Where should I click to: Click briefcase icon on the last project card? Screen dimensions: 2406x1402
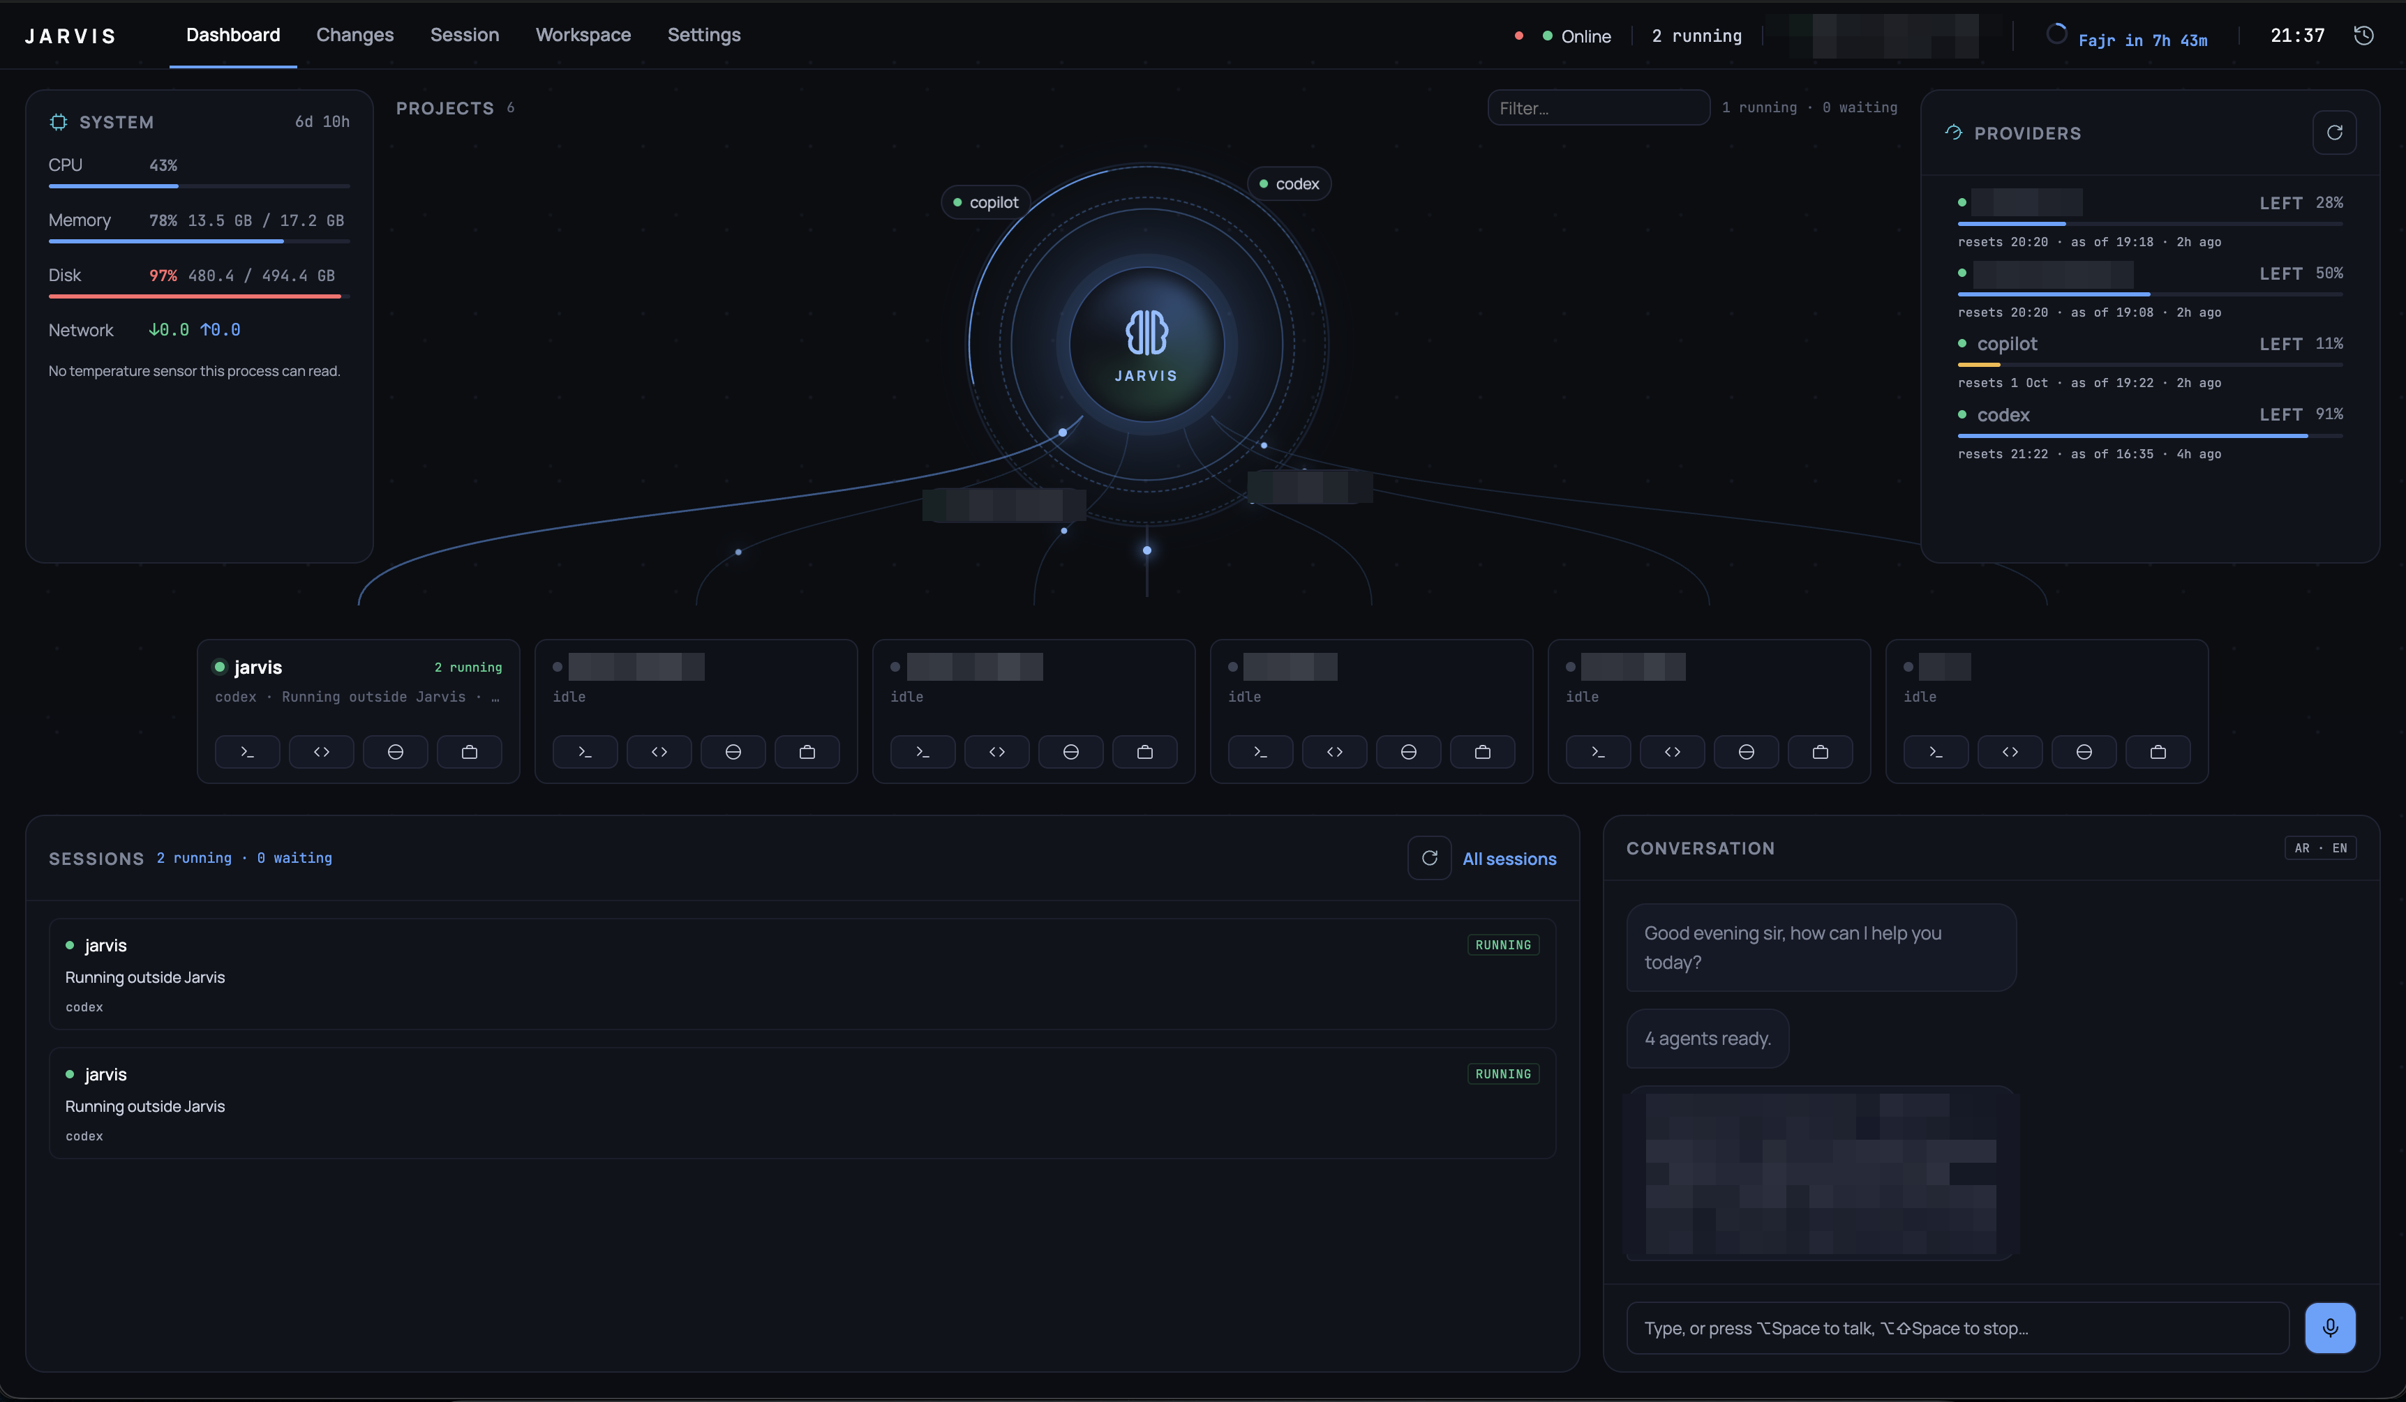pyautogui.click(x=2158, y=752)
